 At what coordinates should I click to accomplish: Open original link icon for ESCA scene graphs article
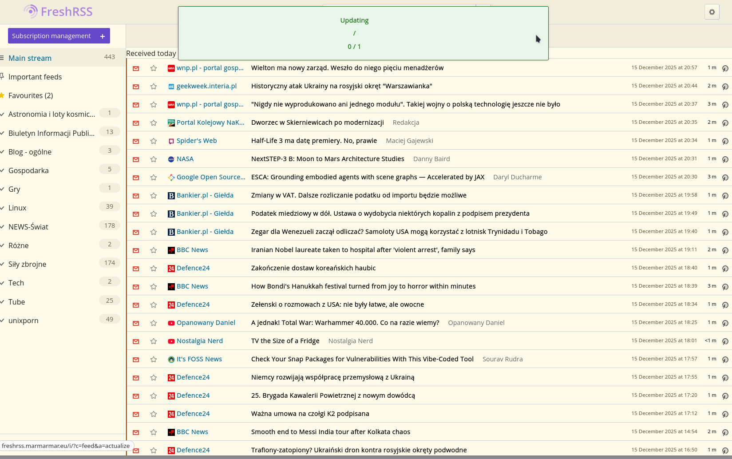click(725, 177)
